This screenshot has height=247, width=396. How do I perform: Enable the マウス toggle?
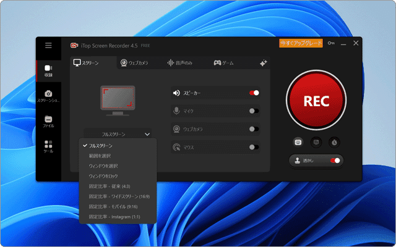pos(254,147)
